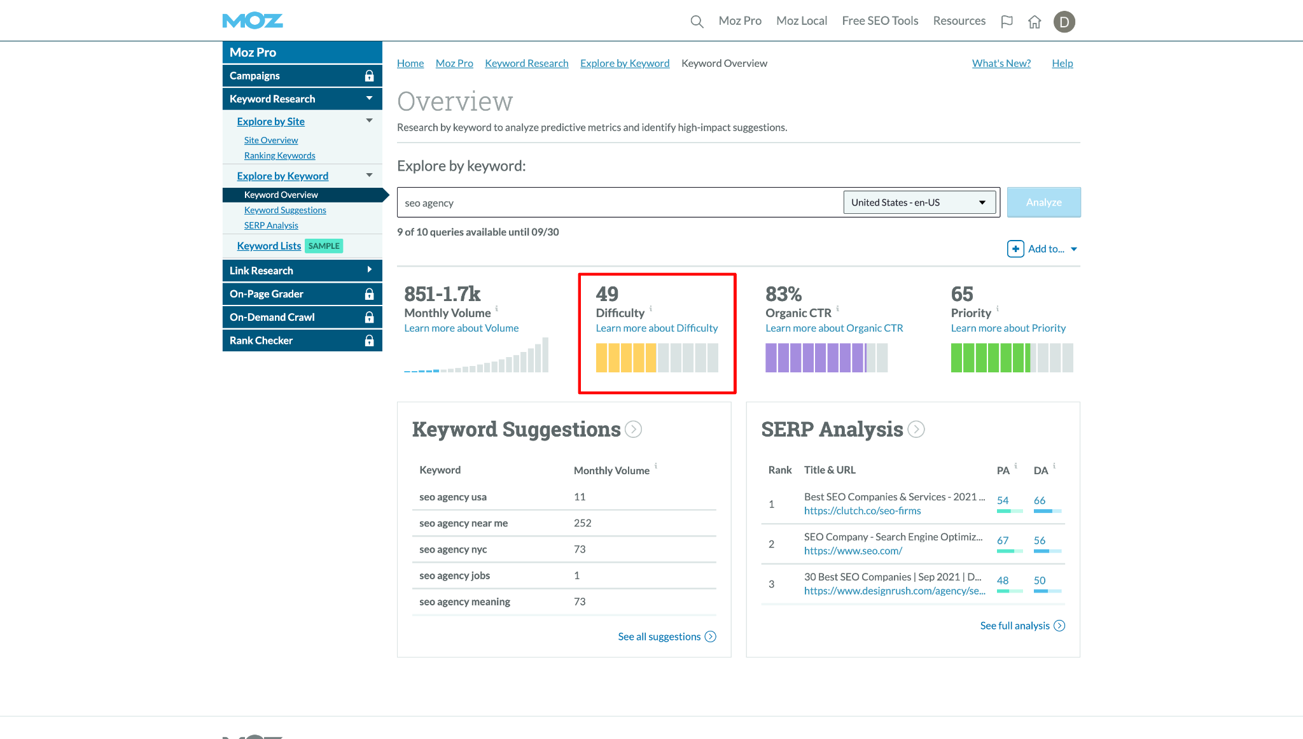This screenshot has width=1303, height=739.
Task: Click 'seo agency near me' keyword row
Action: click(564, 523)
